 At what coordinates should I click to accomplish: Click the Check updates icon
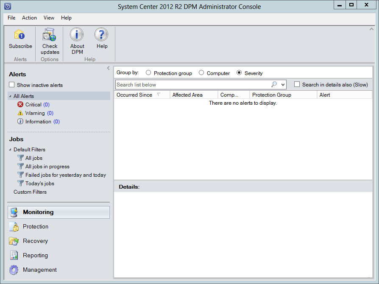[x=49, y=35]
